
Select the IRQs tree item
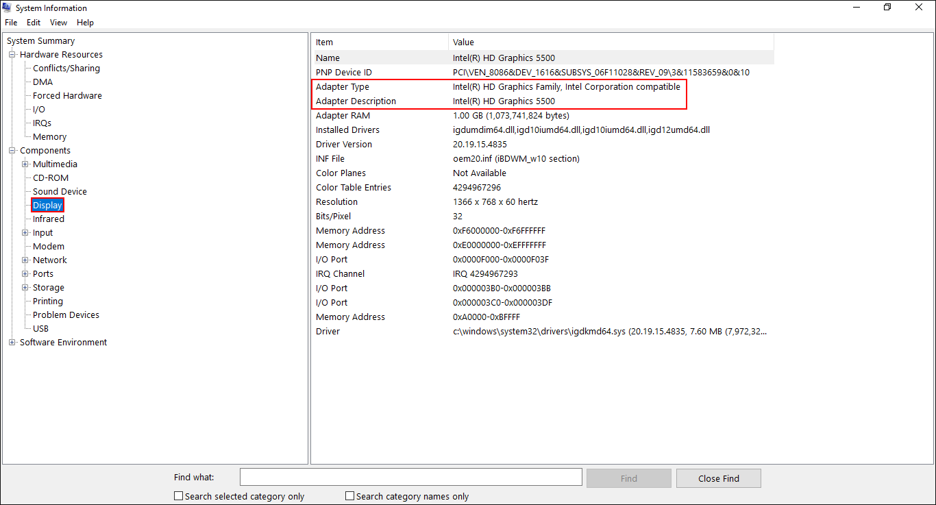pyautogui.click(x=42, y=123)
